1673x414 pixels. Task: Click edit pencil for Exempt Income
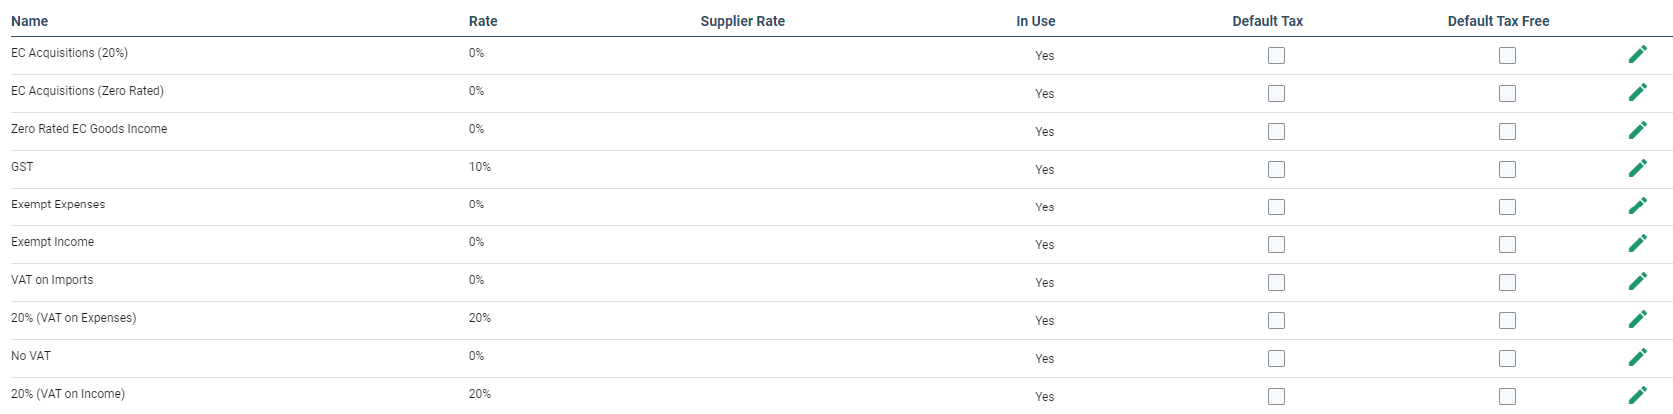point(1637,244)
